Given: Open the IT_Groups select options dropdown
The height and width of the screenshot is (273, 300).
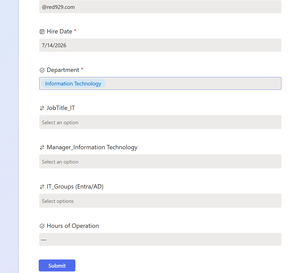Looking at the screenshot, I should 160,201.
